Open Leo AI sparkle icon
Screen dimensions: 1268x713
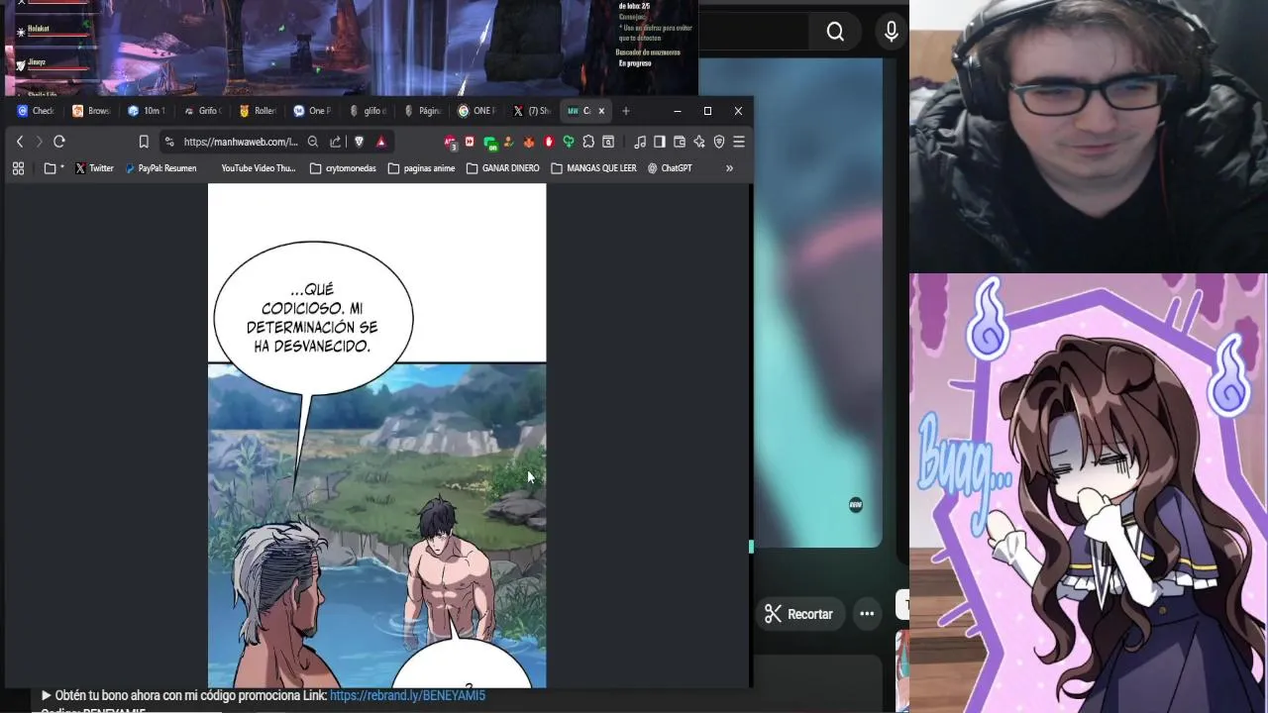[699, 142]
